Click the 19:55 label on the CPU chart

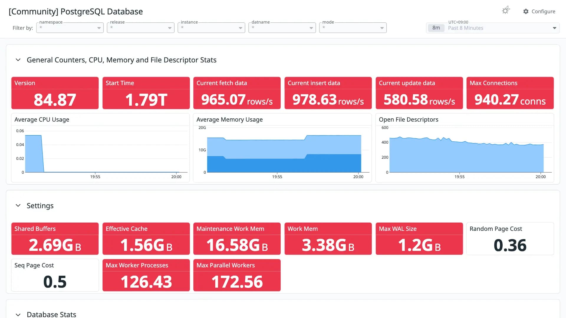coord(95,177)
